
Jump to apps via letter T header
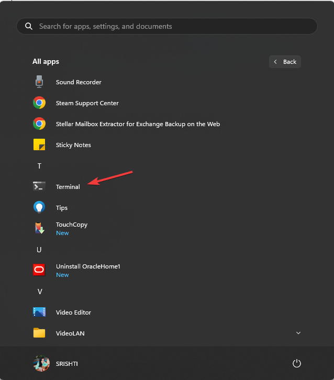(x=39, y=166)
